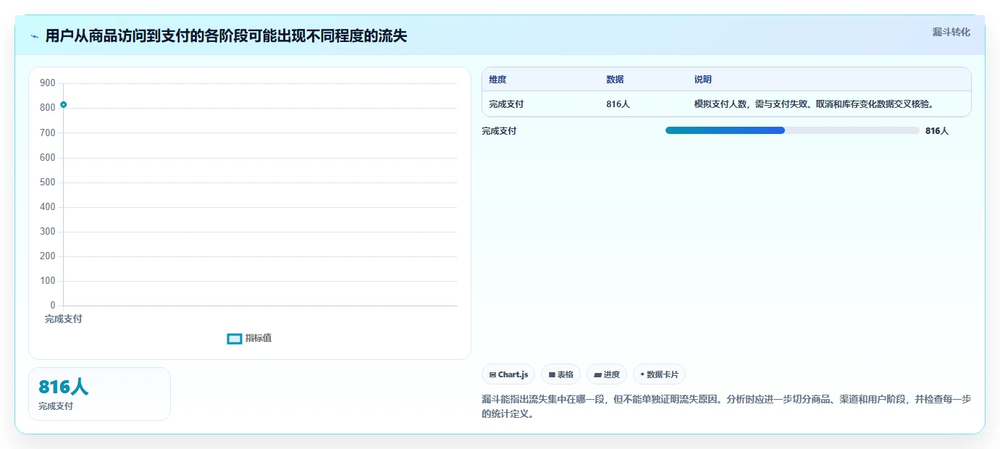Click the 完成支付 x-axis label

coord(64,319)
